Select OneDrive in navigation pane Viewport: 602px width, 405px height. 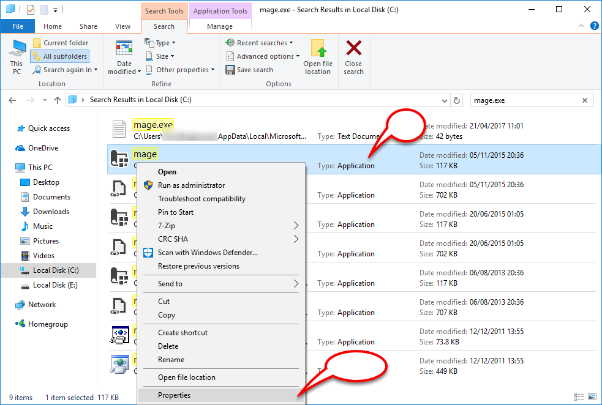click(x=37, y=148)
